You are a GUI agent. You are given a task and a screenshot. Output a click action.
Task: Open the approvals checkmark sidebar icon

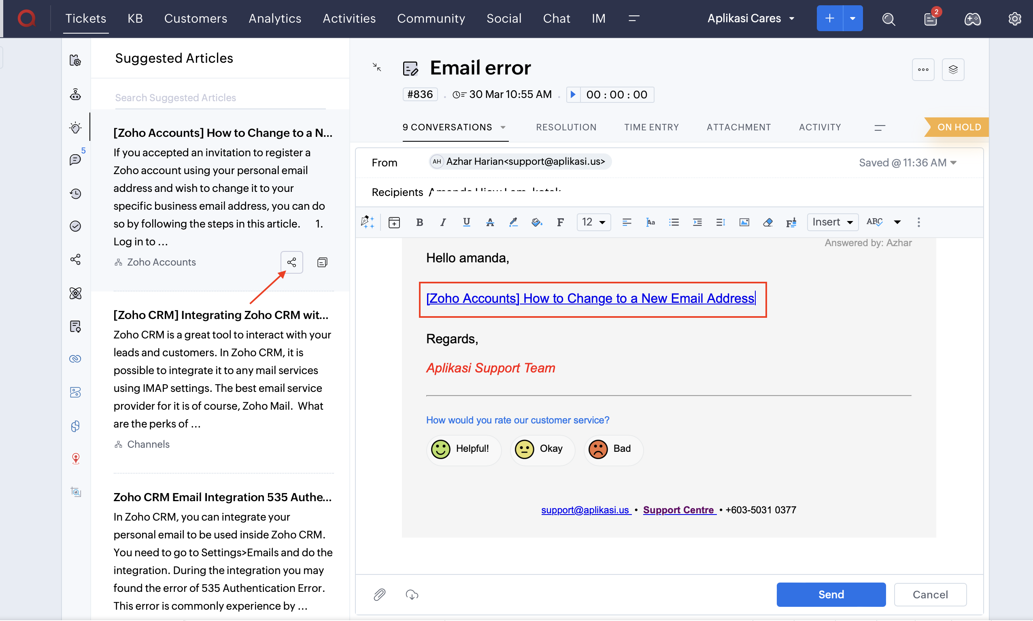pyautogui.click(x=75, y=226)
